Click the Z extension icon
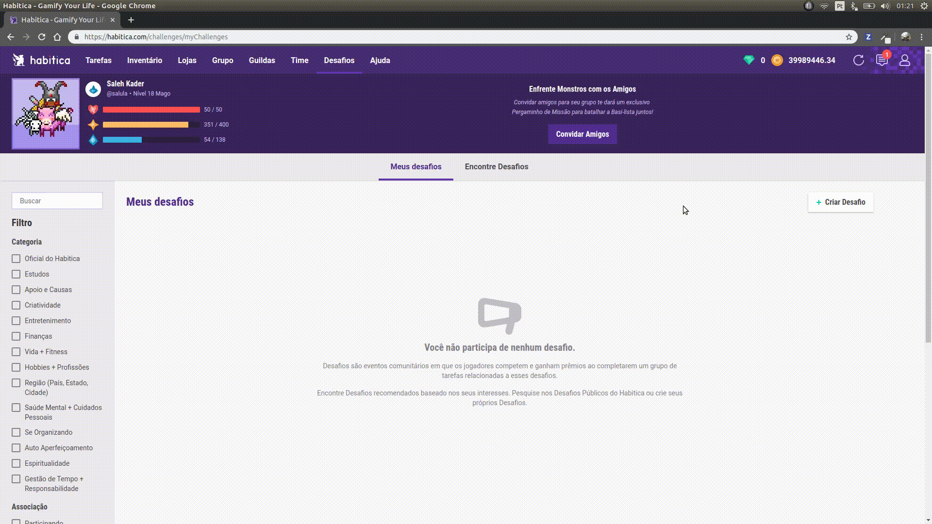932x524 pixels. coord(868,37)
